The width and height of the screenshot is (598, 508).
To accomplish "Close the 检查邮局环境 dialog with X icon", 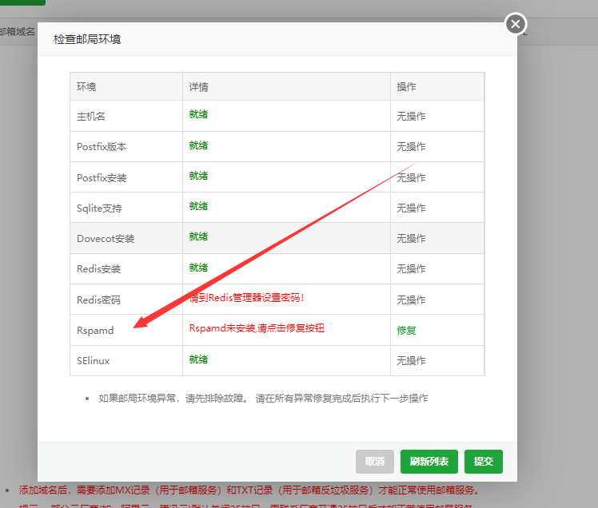I will 516,24.
